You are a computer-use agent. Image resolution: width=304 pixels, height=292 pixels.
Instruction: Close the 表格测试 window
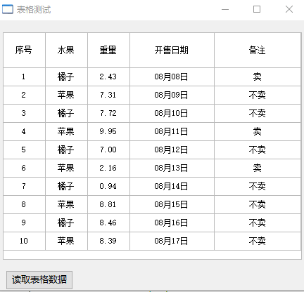pos(289,9)
